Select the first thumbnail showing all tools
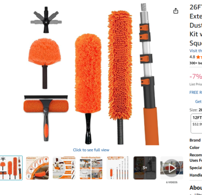The image size is (202, 195). (x=11, y=168)
